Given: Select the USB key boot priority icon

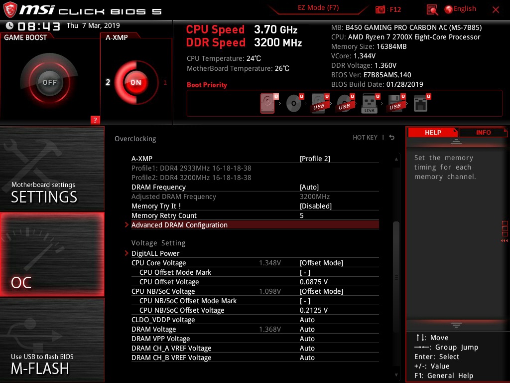Looking at the screenshot, I should (x=369, y=102).
